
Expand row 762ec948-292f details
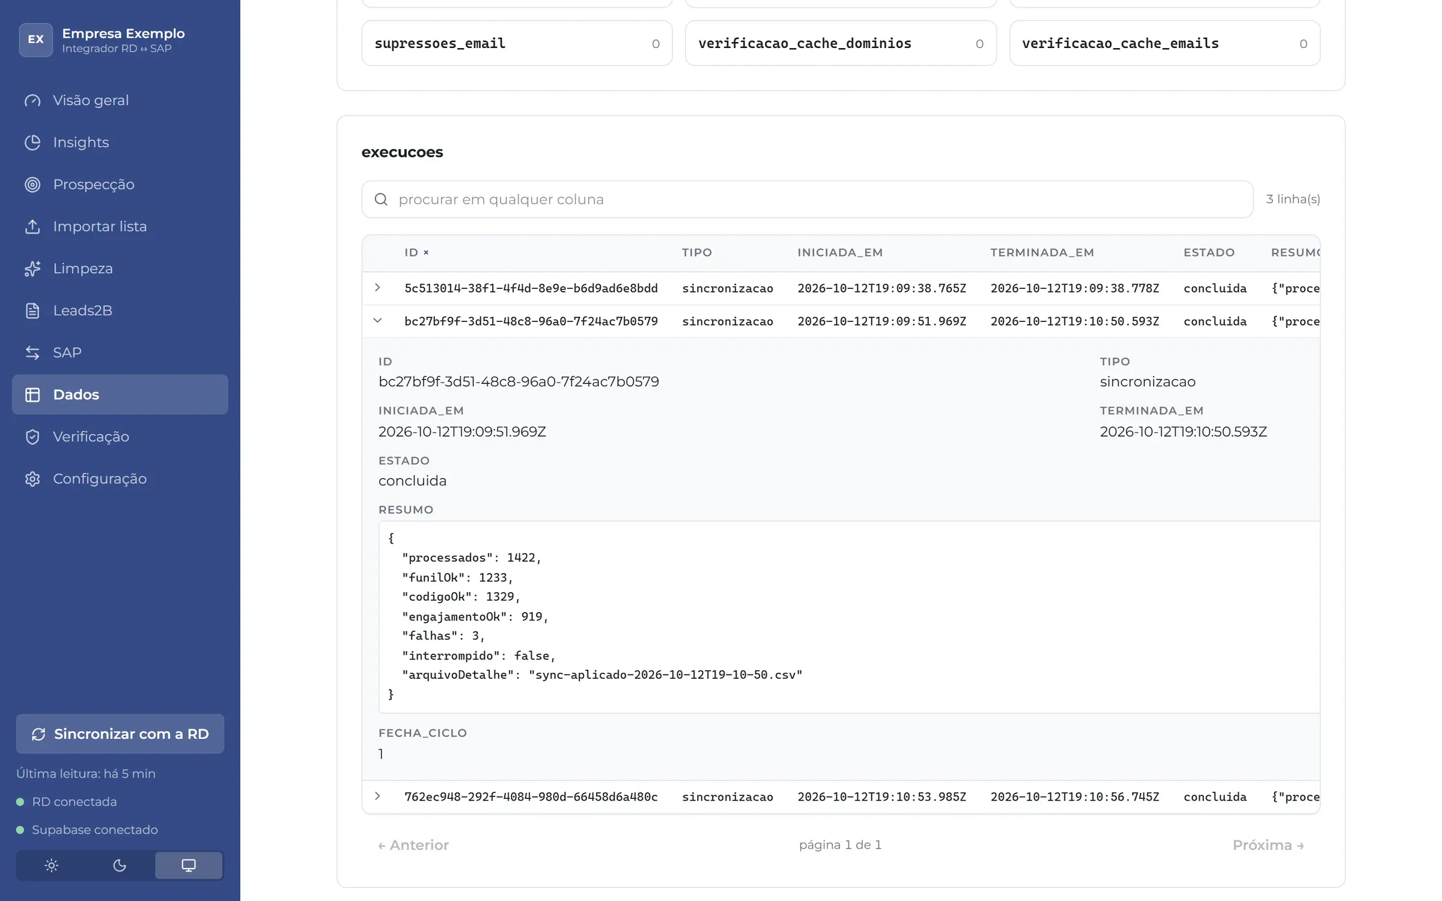pyautogui.click(x=377, y=796)
